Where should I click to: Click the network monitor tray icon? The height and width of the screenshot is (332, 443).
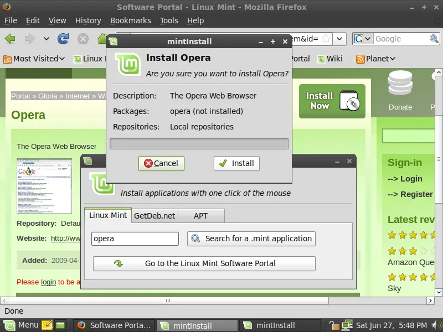click(347, 325)
